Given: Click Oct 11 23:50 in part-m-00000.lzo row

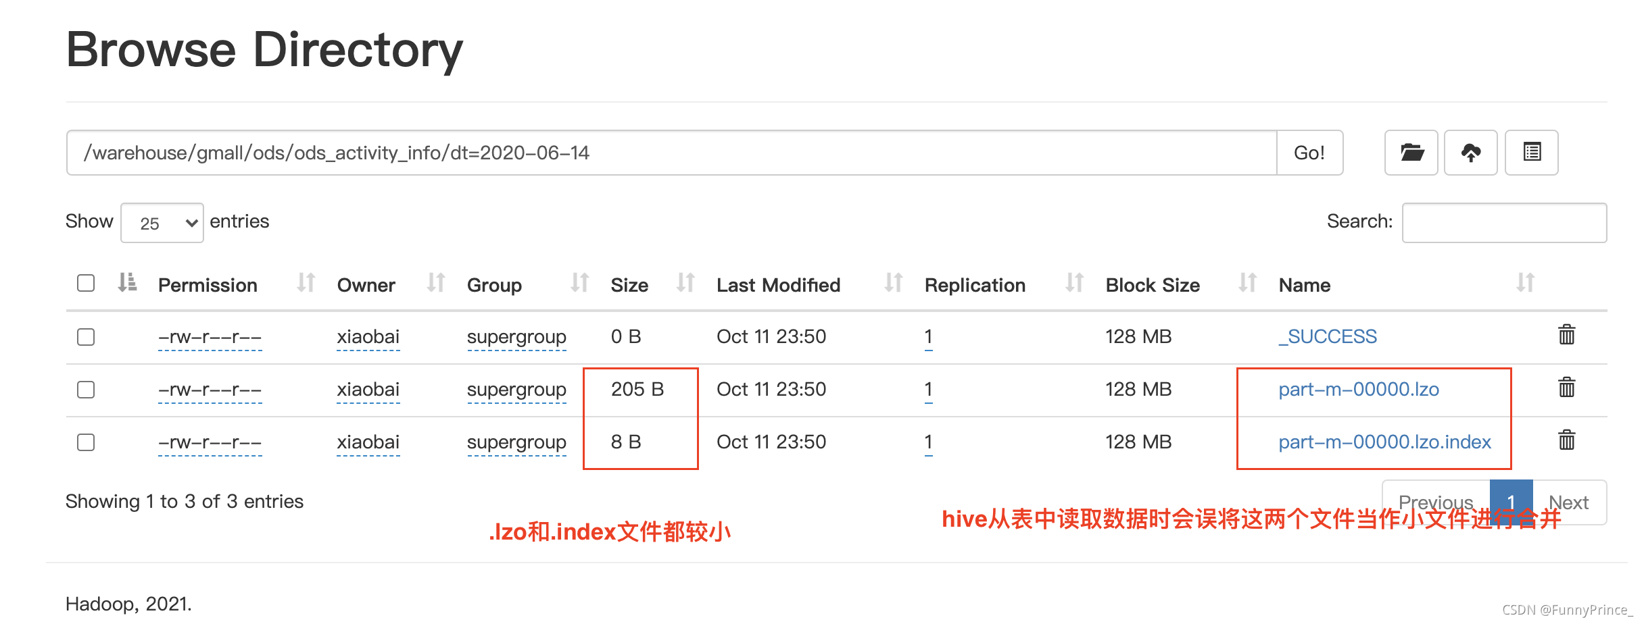Looking at the screenshot, I should [x=771, y=390].
